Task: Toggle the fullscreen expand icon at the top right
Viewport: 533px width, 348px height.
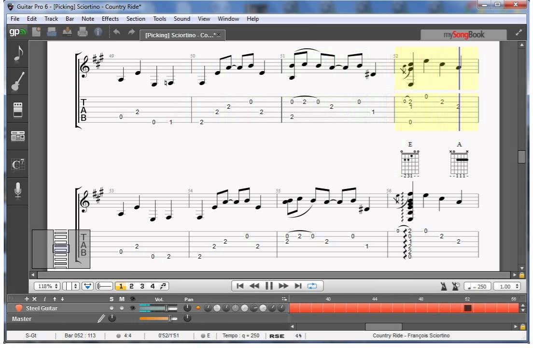Action: 519,33
